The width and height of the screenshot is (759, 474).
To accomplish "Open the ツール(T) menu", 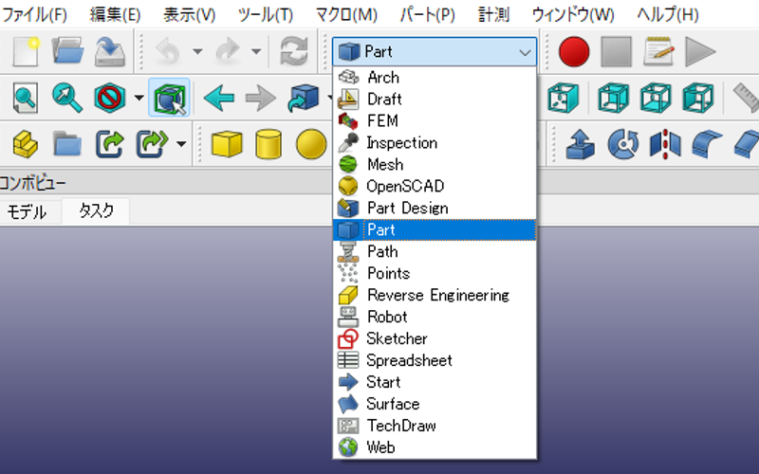I will 266,14.
